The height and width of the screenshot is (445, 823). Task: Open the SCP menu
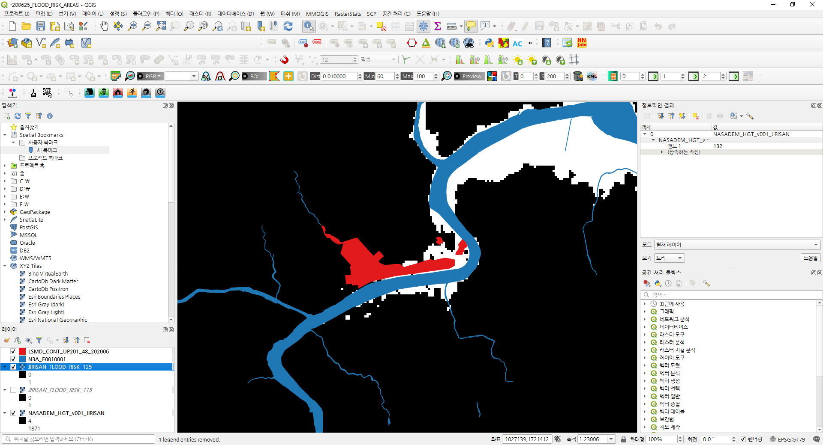coord(371,14)
